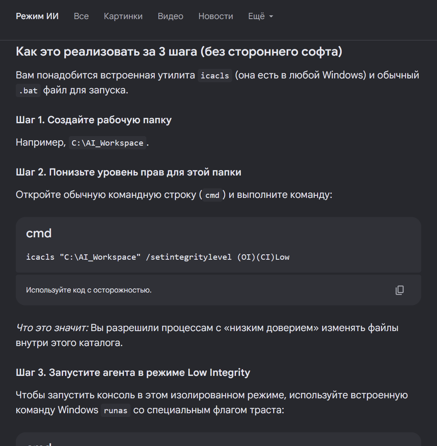This screenshot has width=437, height=446.
Task: Copy the icacls code snippet
Action: (x=399, y=290)
